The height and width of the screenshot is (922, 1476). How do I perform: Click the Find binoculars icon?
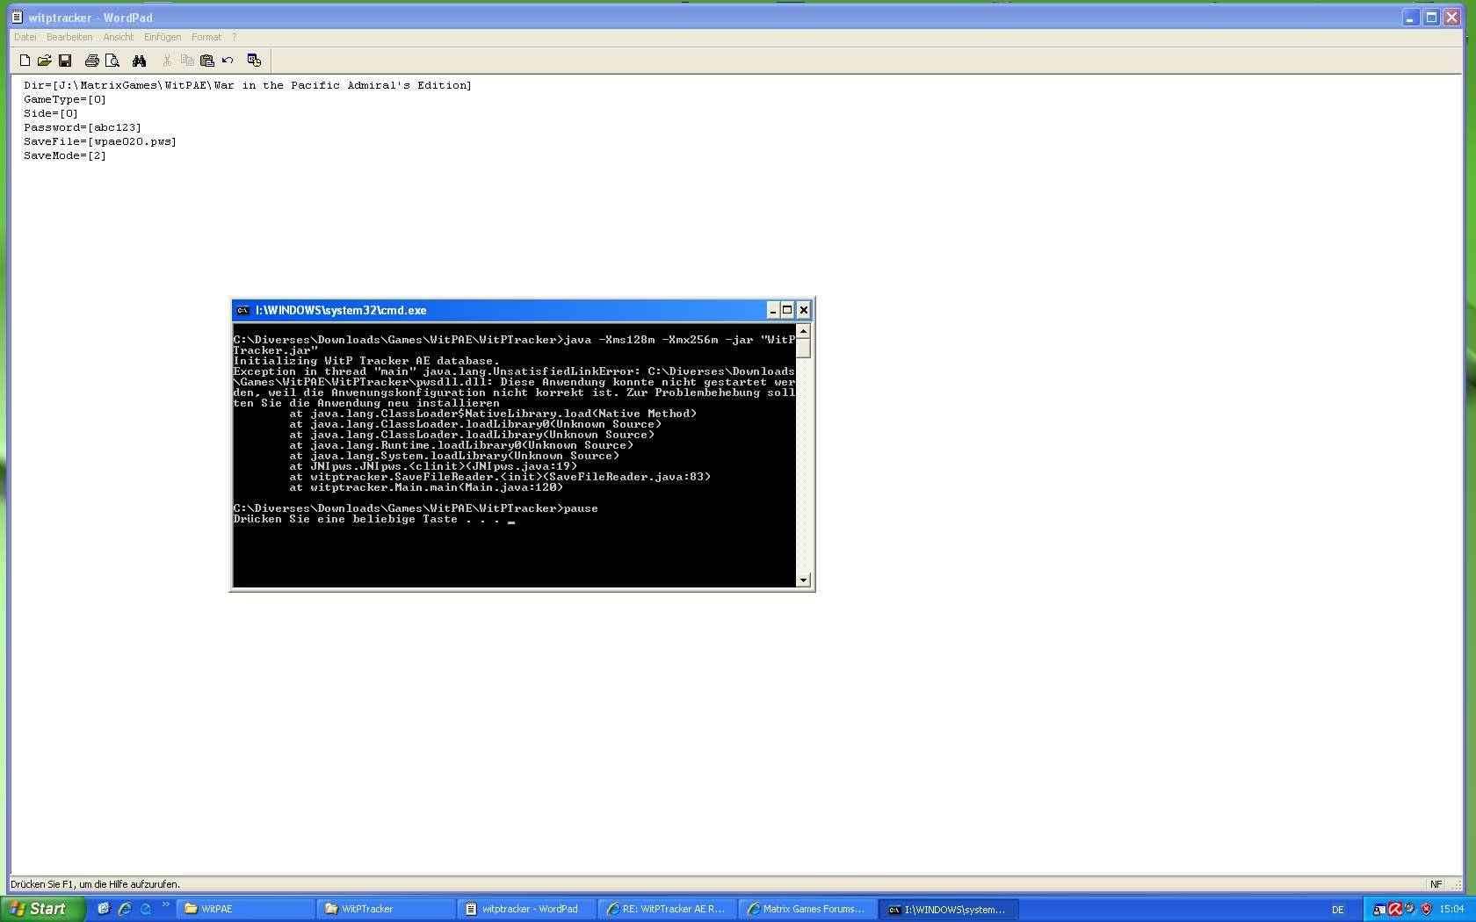(x=139, y=61)
